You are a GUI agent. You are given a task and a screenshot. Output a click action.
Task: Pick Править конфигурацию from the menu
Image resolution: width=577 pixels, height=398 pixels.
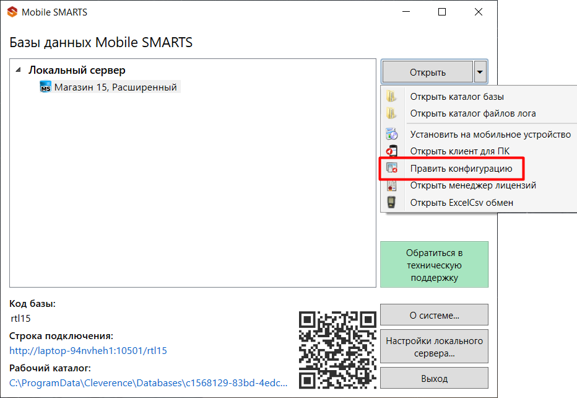click(x=479, y=169)
